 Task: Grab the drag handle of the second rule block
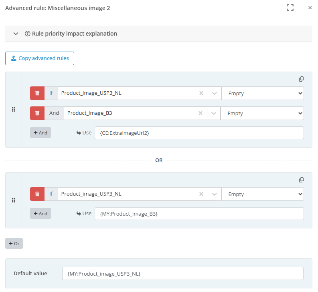pos(14,200)
